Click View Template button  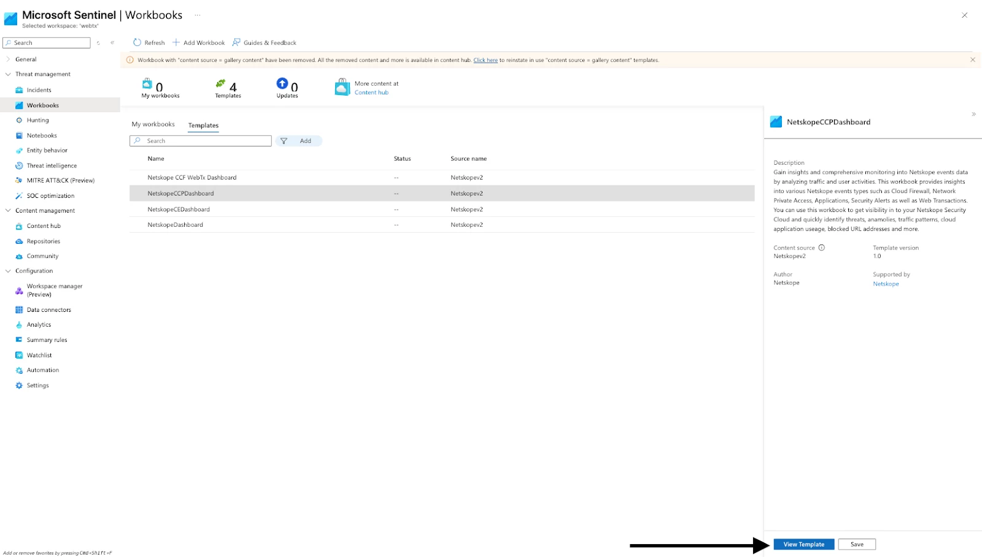point(804,544)
